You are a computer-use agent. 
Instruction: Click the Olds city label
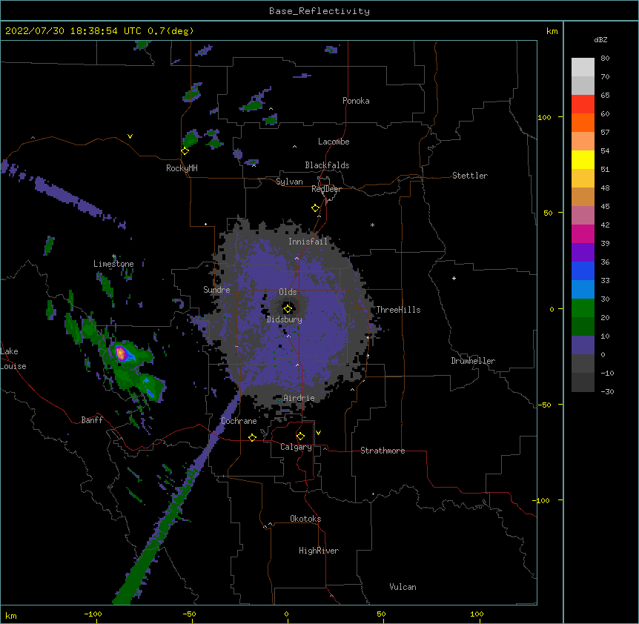pyautogui.click(x=288, y=292)
